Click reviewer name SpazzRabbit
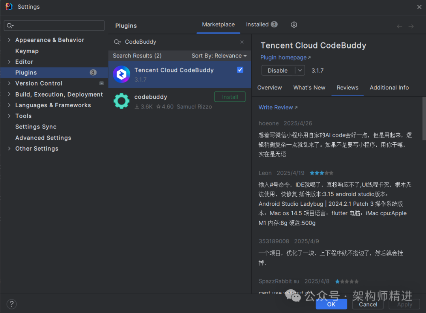This screenshot has width=426, height=313. tap(275, 281)
